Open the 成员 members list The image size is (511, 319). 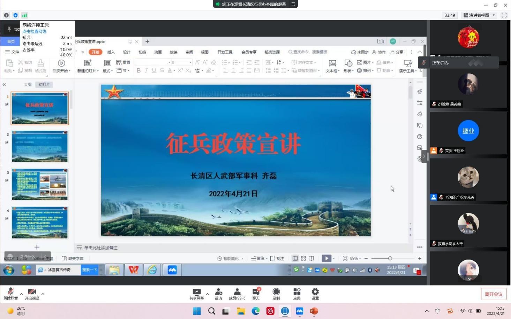tap(237, 294)
